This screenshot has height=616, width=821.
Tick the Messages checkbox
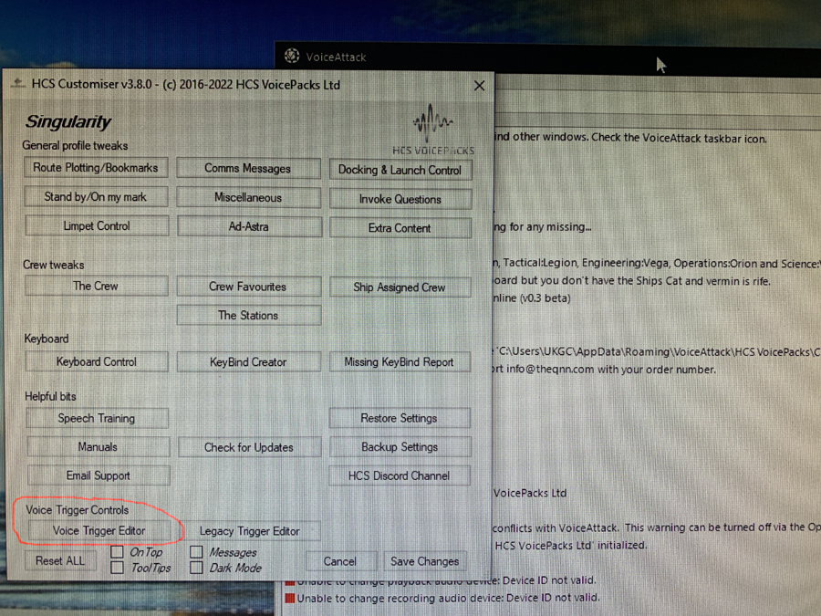pyautogui.click(x=196, y=551)
